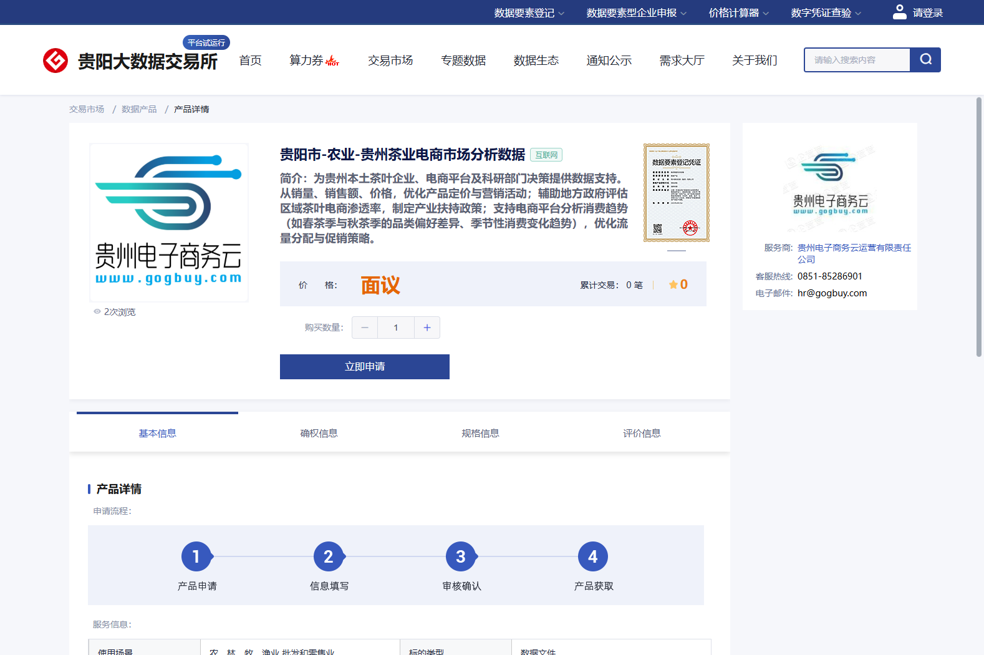Click the 请登录 link
This screenshot has width=984, height=655.
click(928, 13)
